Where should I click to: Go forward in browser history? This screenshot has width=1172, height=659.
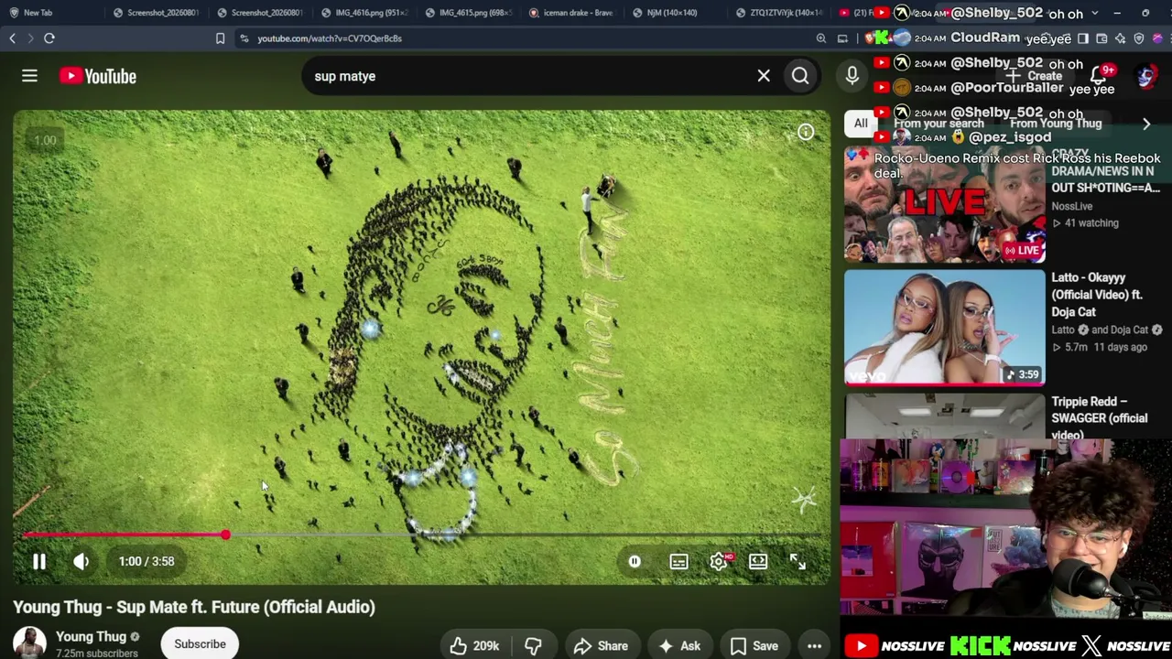pos(29,38)
